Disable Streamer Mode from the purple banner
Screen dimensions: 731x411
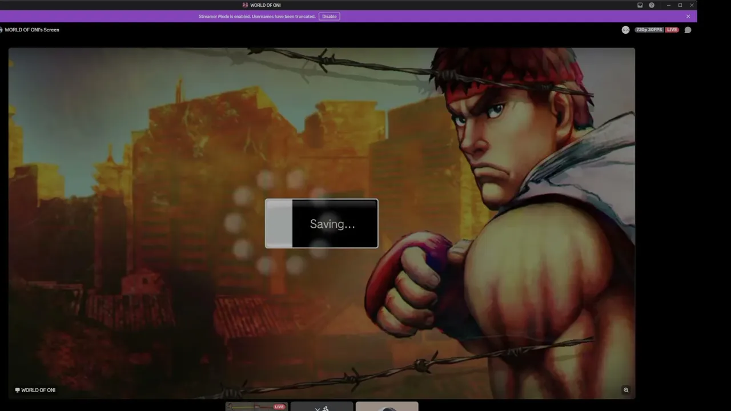330,17
